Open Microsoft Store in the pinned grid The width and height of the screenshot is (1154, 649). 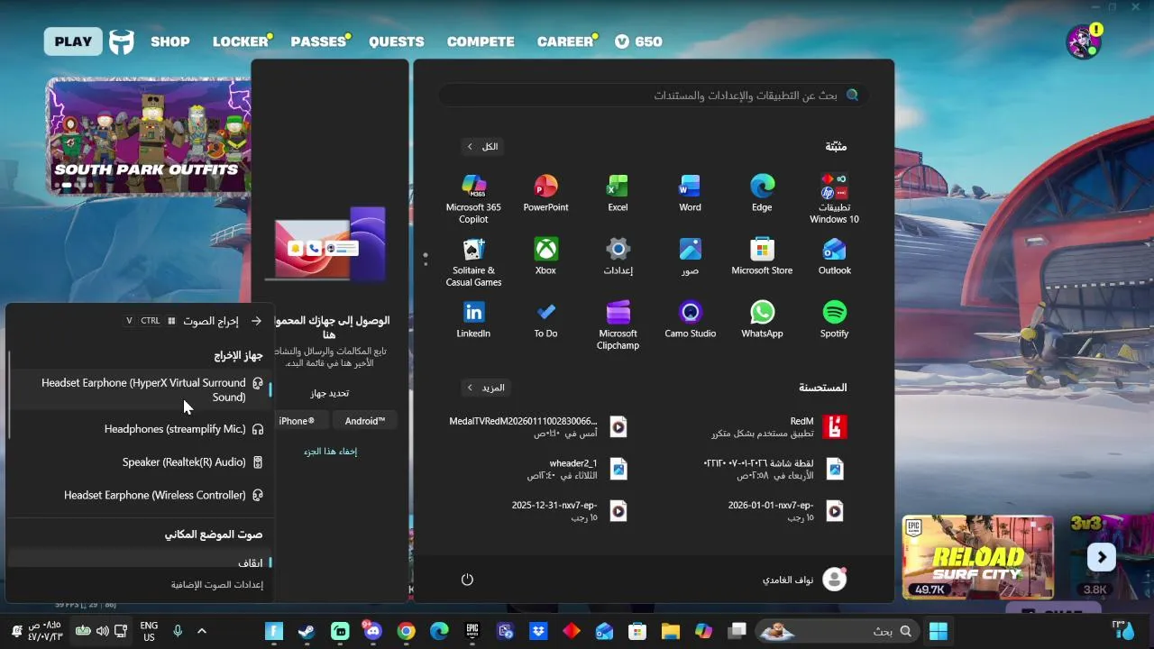point(762,257)
